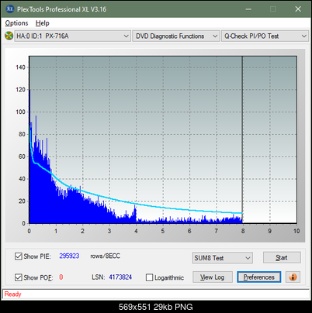
Task: Toggle the Show POF checkbox
Action: tap(18, 277)
